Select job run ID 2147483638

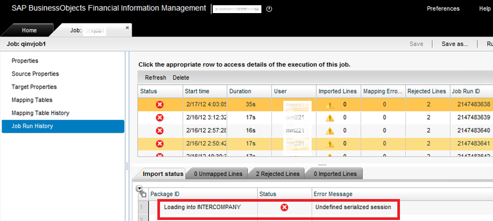click(x=474, y=104)
